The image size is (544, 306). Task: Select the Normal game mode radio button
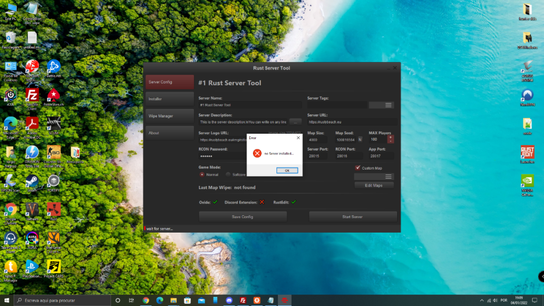pos(202,174)
